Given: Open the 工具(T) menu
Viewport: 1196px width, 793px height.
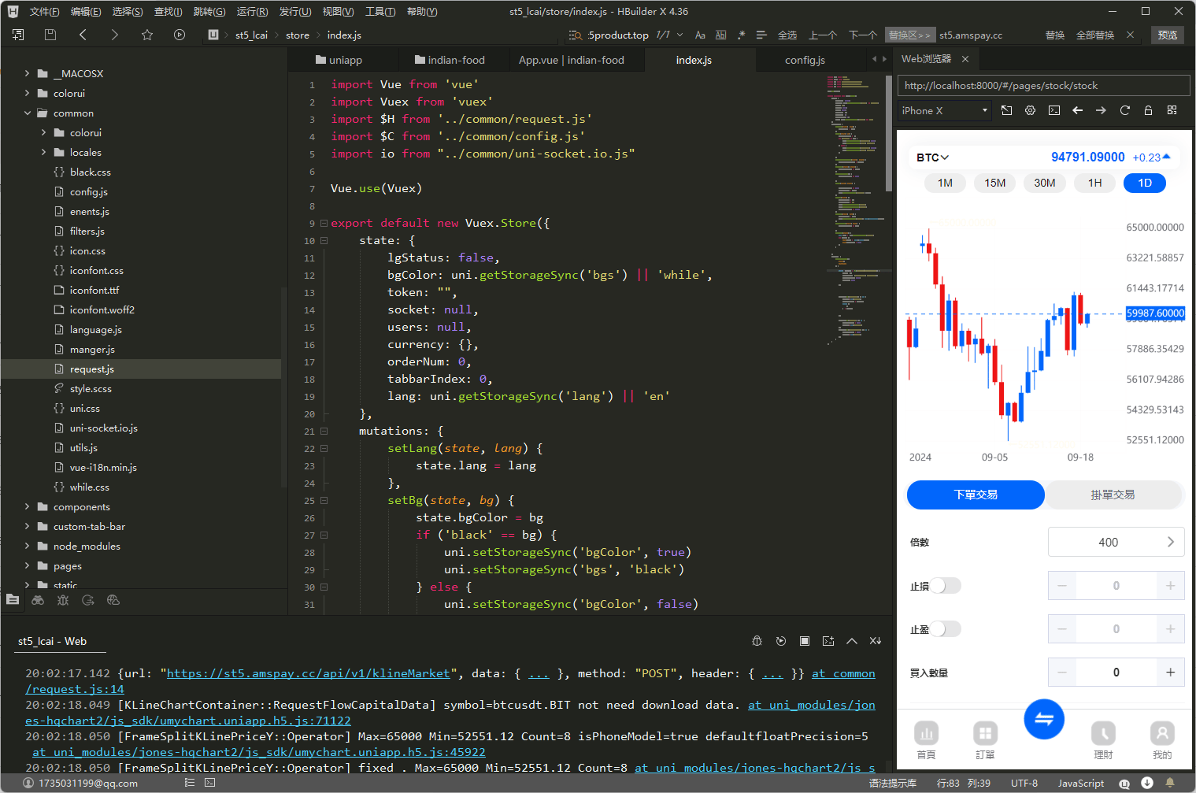Looking at the screenshot, I should (380, 11).
